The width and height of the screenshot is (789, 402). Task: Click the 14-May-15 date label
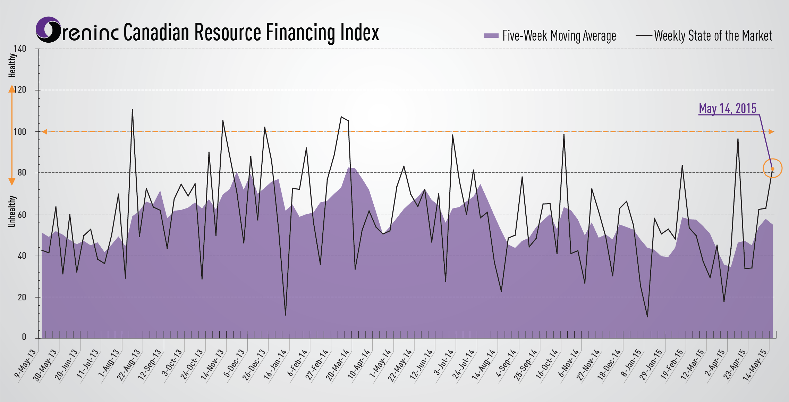[755, 366]
